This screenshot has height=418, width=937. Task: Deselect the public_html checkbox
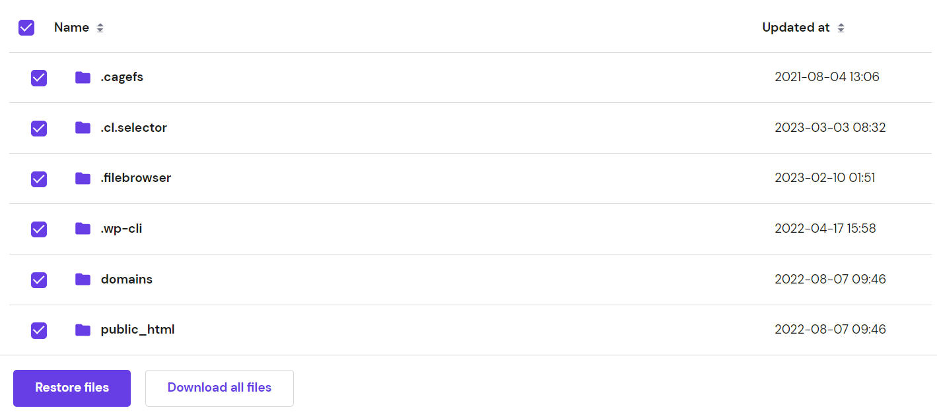pos(38,330)
